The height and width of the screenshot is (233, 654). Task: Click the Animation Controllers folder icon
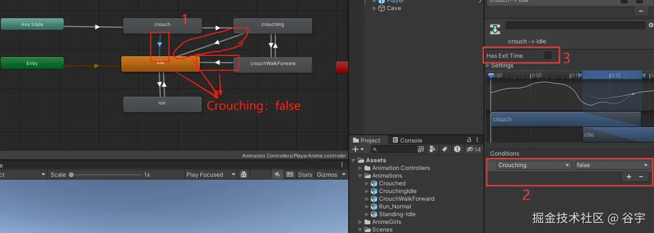[x=367, y=168]
